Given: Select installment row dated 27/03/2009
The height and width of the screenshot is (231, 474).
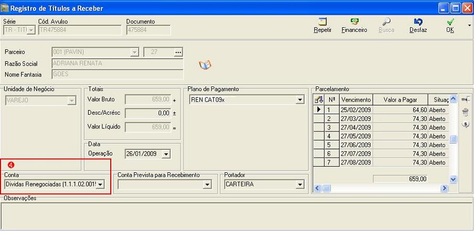Looking at the screenshot, I should tap(381, 118).
